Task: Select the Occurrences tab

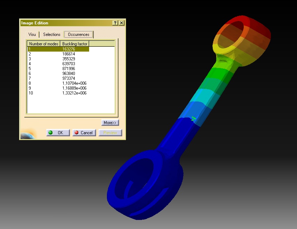Action: click(78, 35)
